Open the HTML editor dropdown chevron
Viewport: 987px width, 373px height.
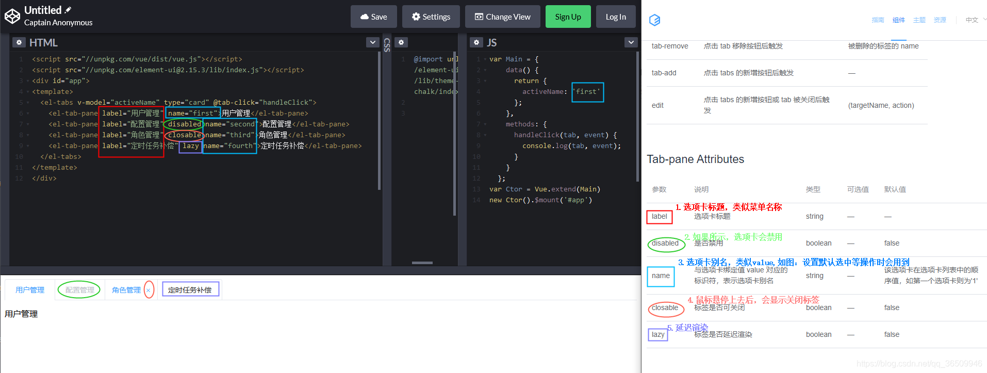(x=373, y=42)
